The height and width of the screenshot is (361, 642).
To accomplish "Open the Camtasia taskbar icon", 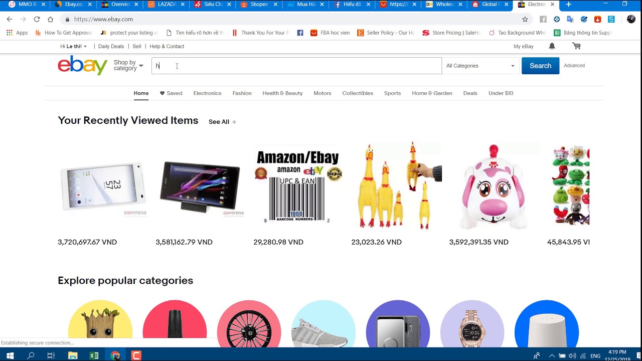I will tap(136, 355).
